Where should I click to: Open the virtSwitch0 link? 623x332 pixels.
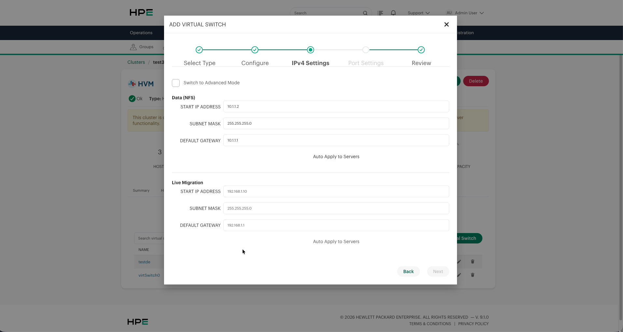149,275
